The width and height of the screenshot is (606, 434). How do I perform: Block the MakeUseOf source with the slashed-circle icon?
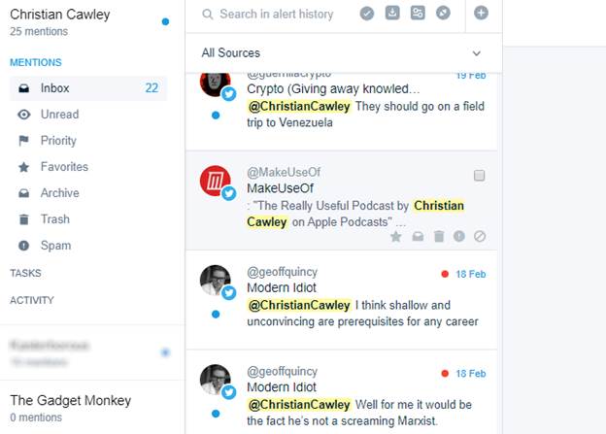480,236
